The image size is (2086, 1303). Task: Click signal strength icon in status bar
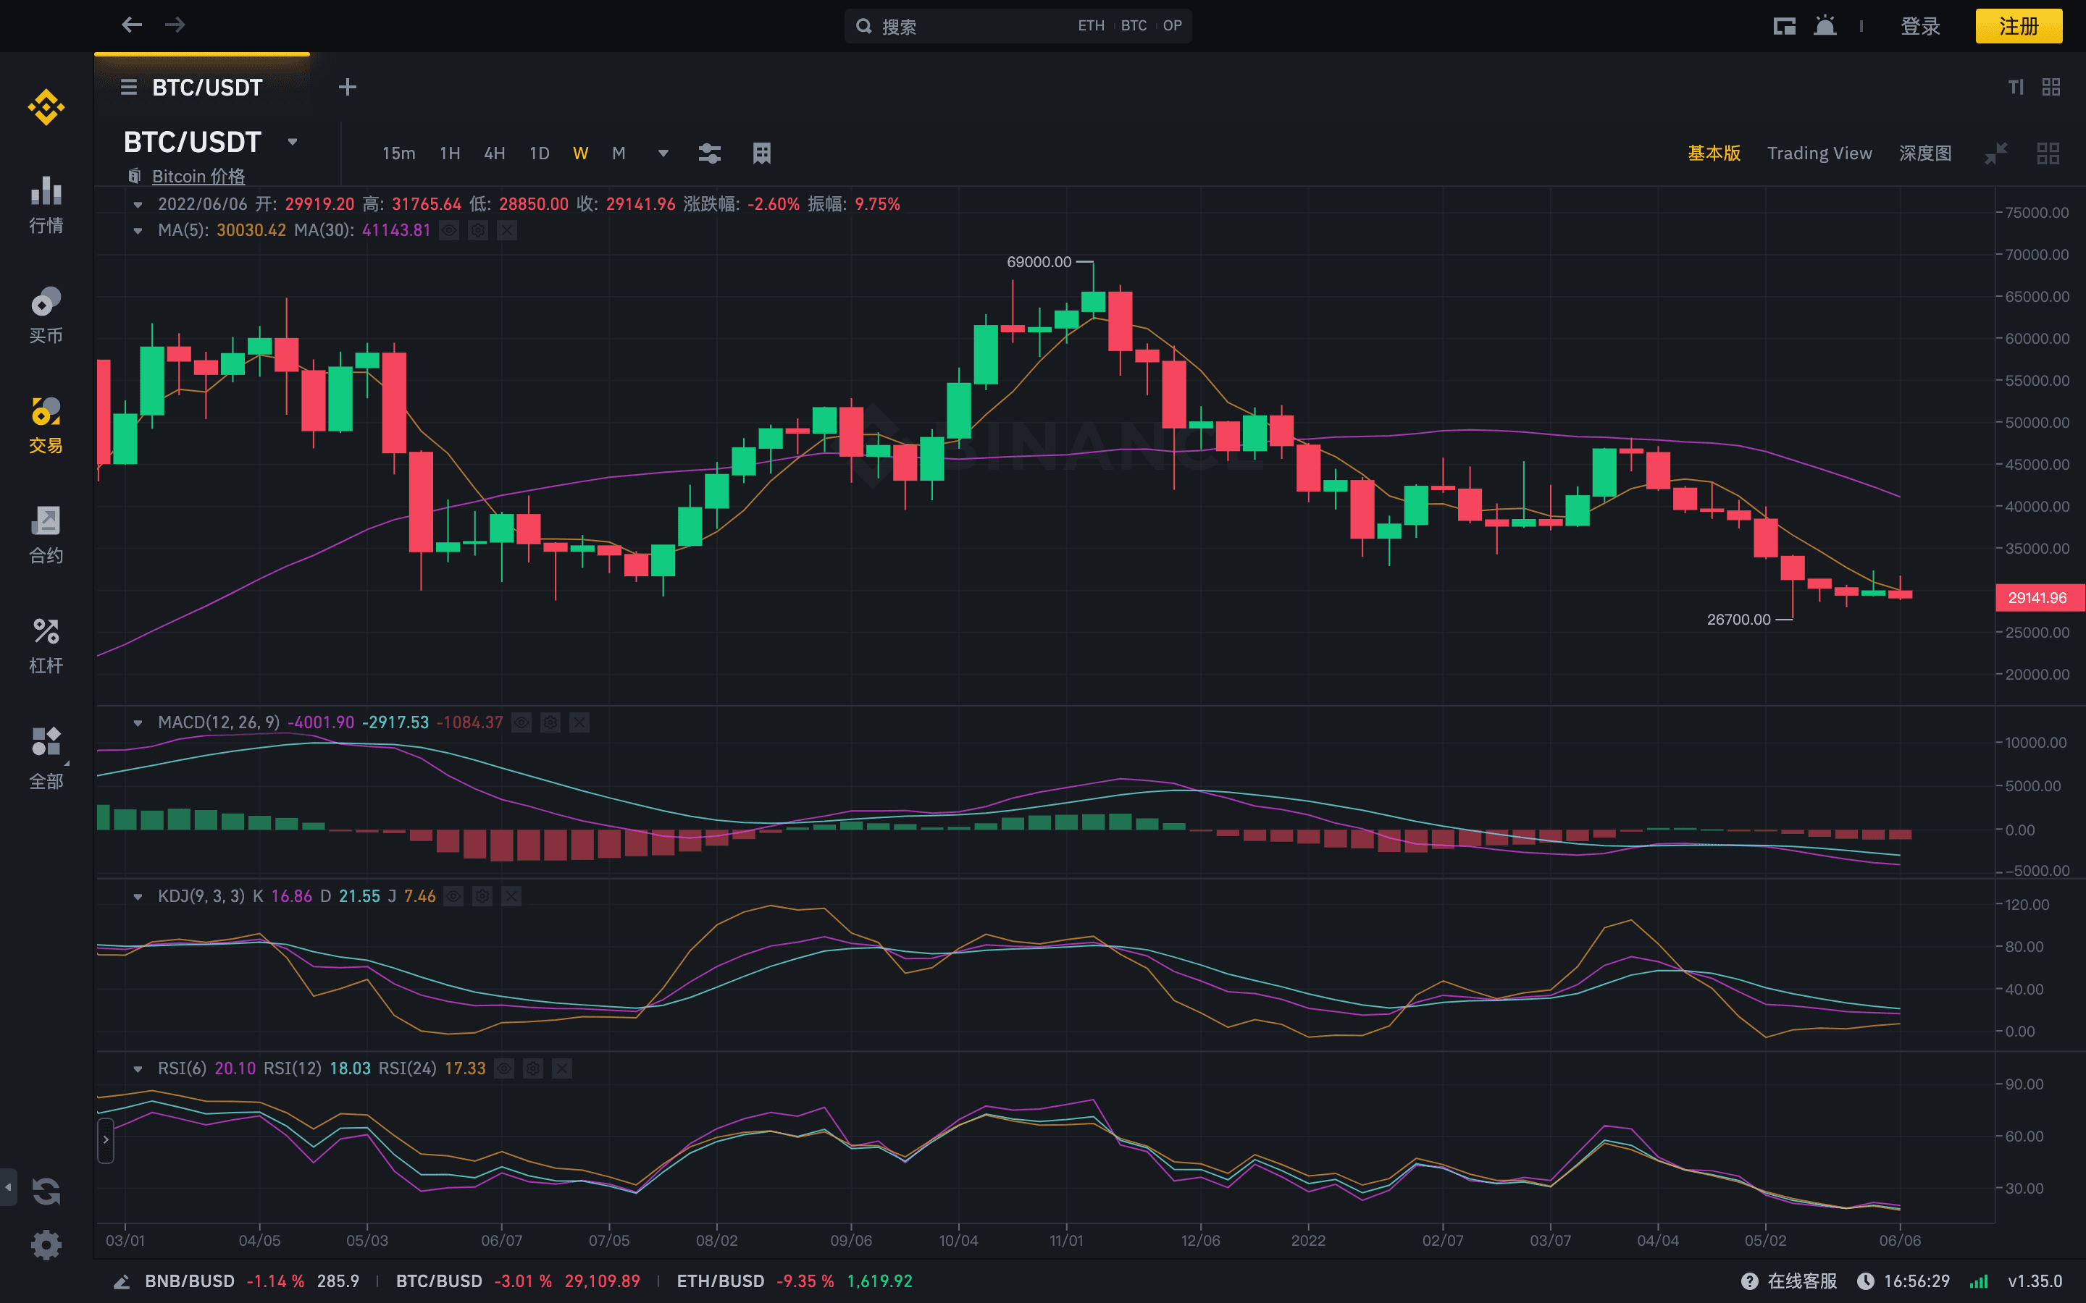click(x=1978, y=1281)
